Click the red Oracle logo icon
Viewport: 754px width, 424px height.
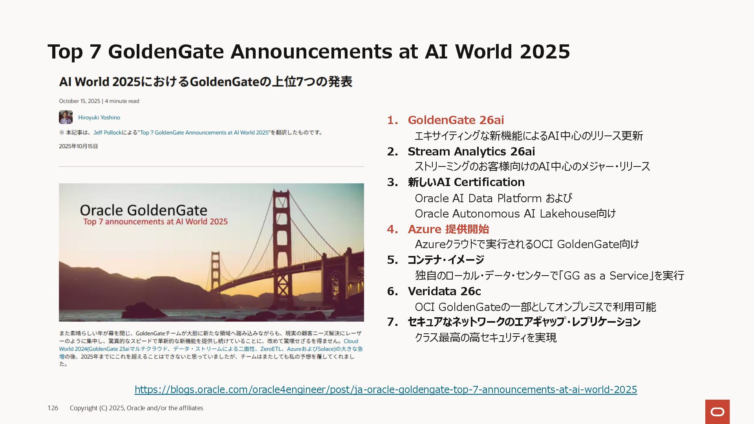[x=717, y=411]
